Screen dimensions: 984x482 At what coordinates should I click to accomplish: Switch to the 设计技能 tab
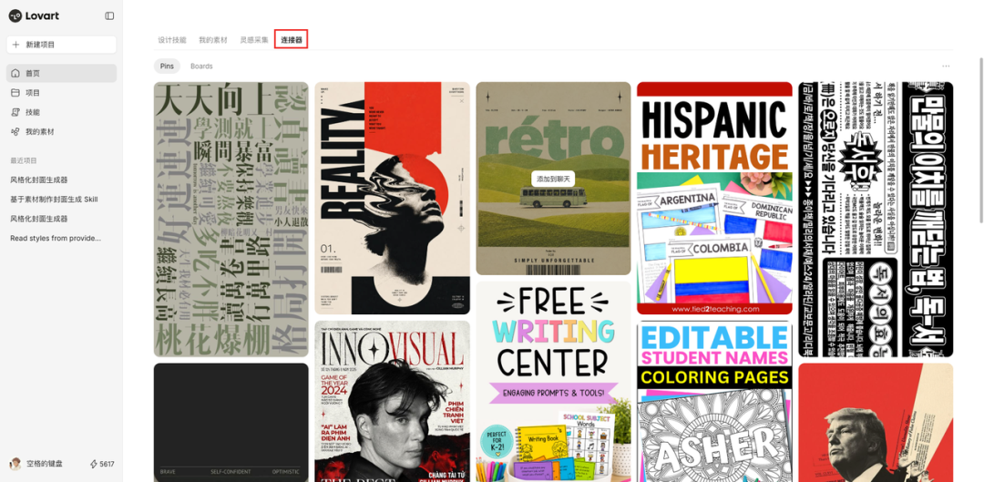click(172, 39)
